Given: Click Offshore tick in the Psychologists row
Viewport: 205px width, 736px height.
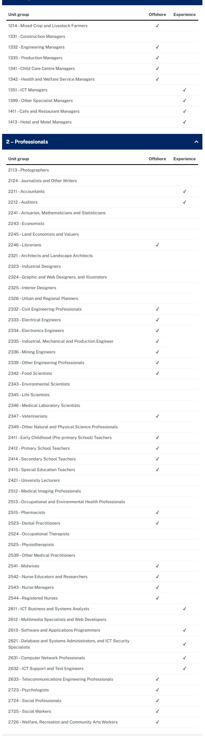Looking at the screenshot, I should pyautogui.click(x=157, y=690).
